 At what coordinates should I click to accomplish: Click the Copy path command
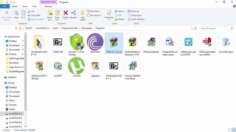[x=34, y=15]
